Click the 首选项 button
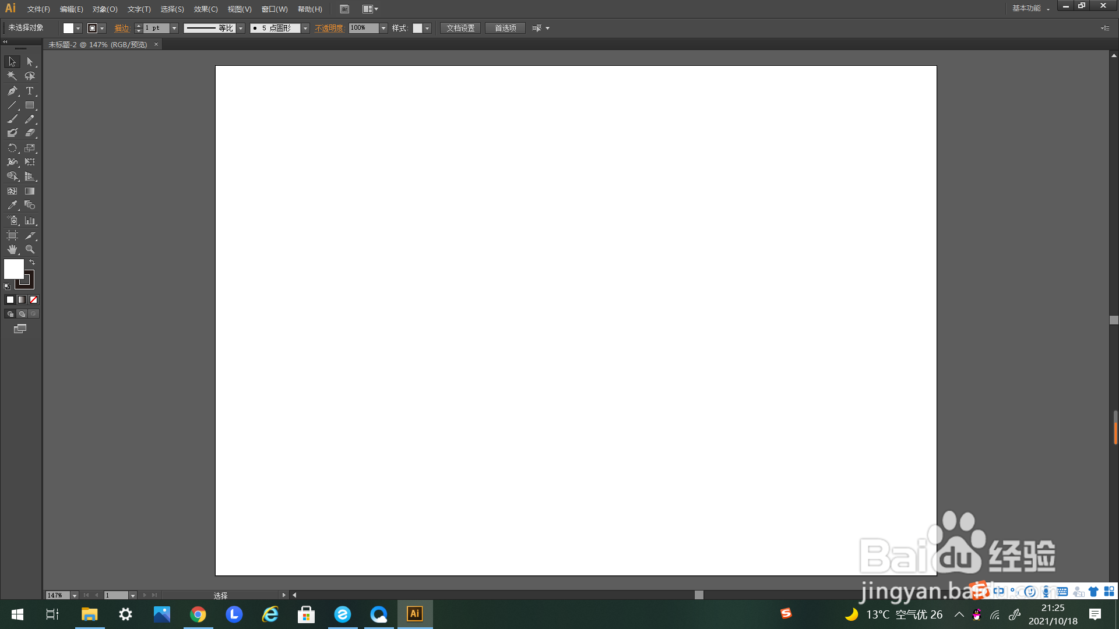Image resolution: width=1119 pixels, height=629 pixels. pos(505,28)
